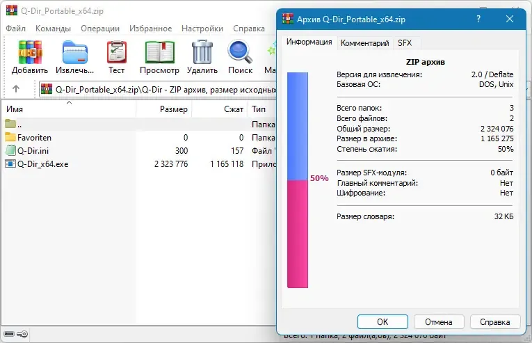Screen dimensions: 532x343
Task: Click the Степень сжатия label
Action: click(x=366, y=149)
